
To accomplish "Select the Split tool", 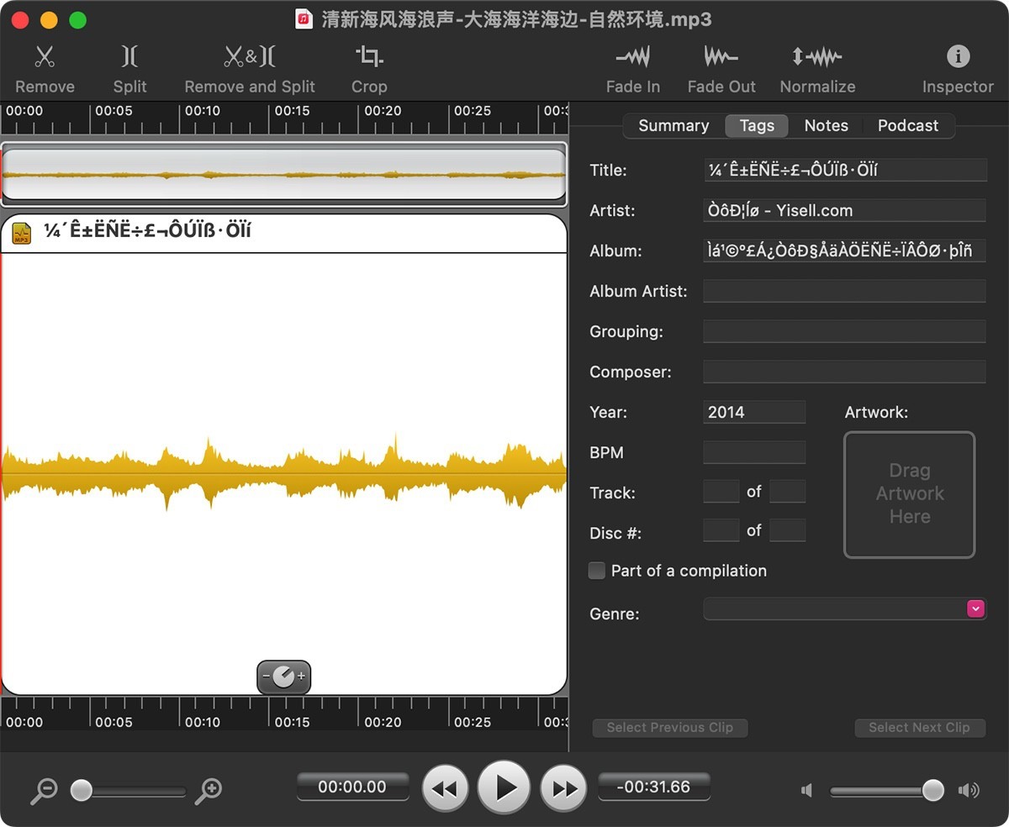I will (129, 67).
